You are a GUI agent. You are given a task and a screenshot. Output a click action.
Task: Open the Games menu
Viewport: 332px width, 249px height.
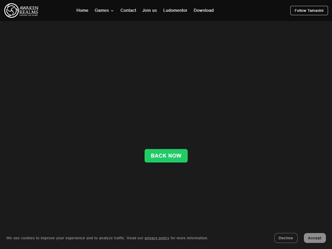(x=102, y=10)
